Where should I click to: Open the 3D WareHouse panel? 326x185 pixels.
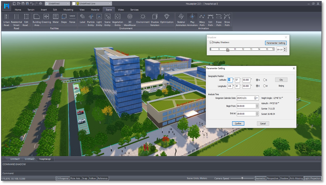pos(130,20)
